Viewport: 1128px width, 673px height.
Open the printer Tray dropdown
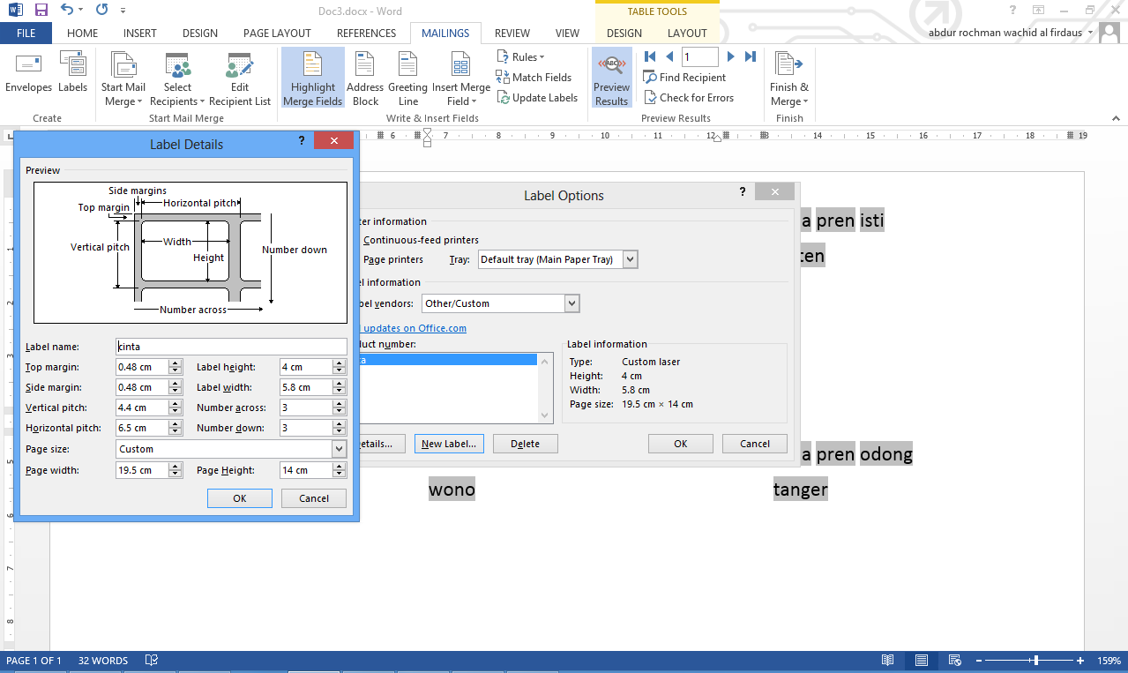tap(629, 258)
